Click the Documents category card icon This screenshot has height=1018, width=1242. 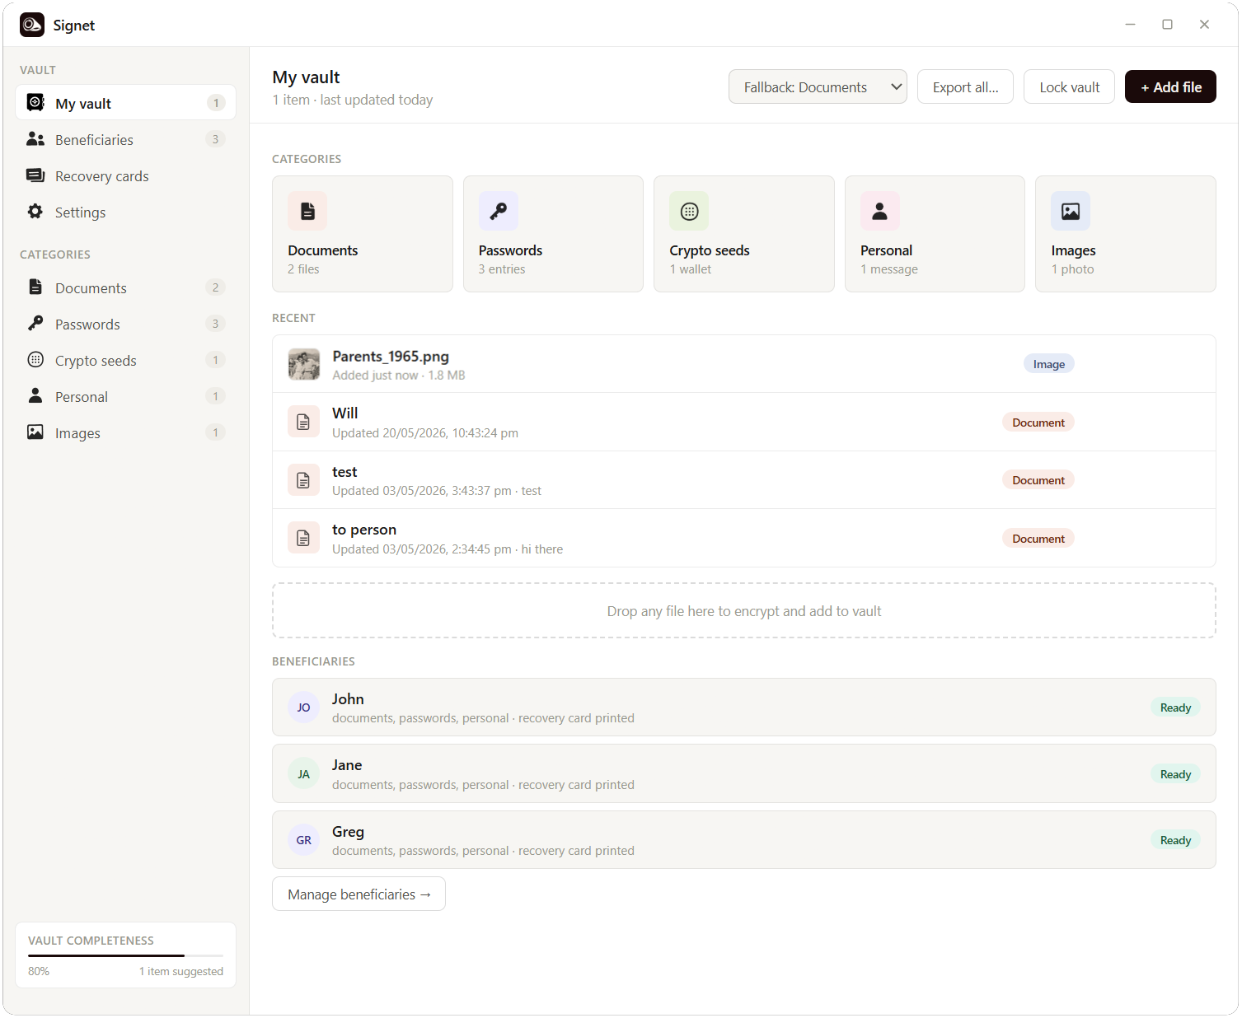click(307, 212)
